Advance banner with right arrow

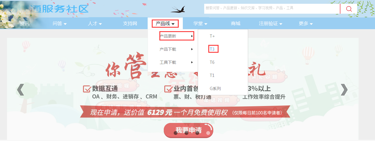[x=344, y=90]
